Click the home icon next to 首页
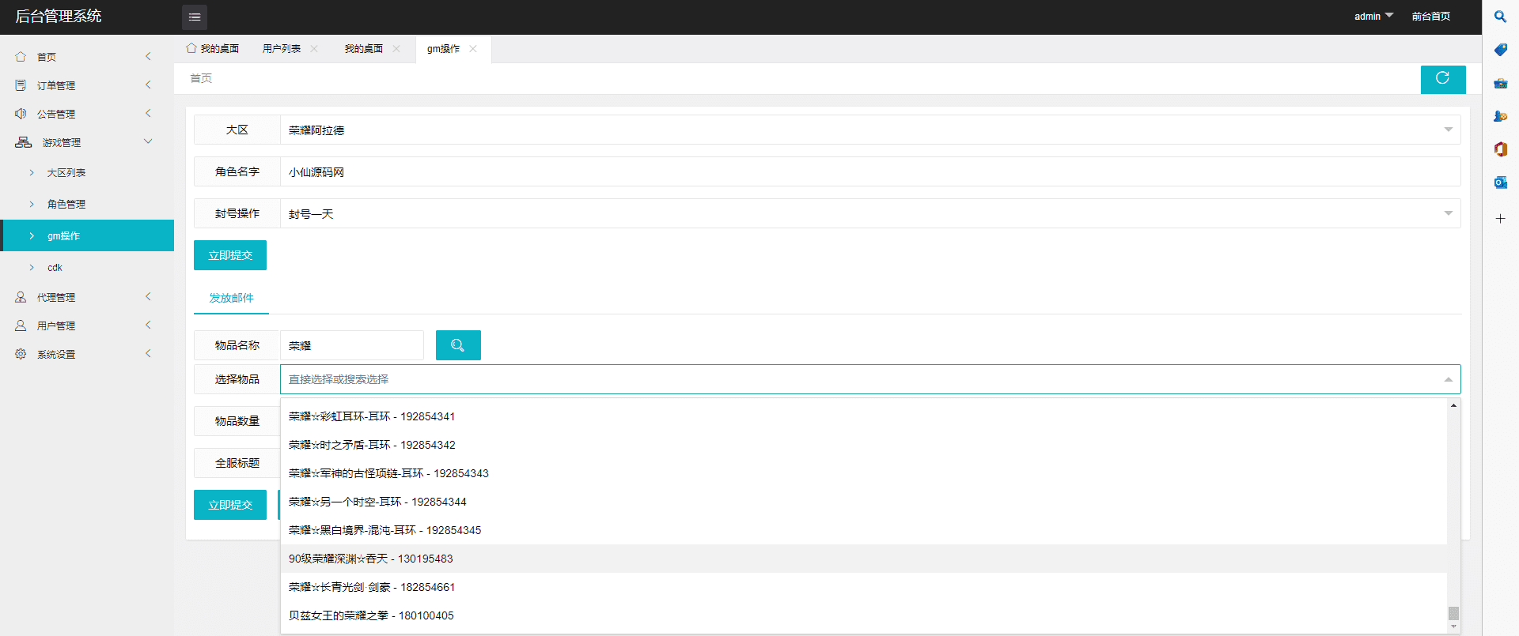 21,57
